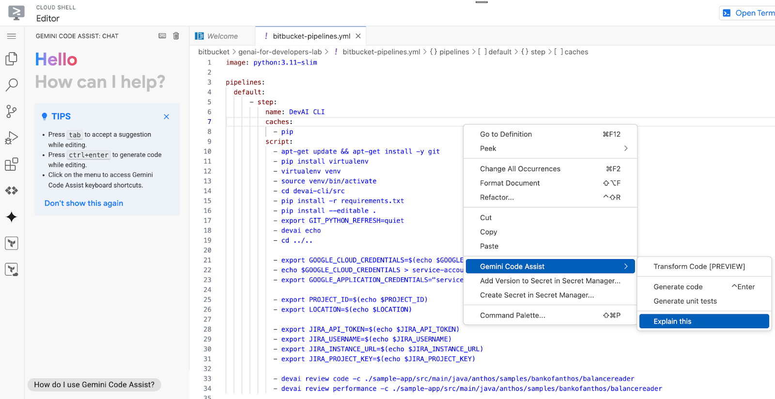
Task: Click 'image: python:3.11-slim' code line
Action: tap(271, 62)
